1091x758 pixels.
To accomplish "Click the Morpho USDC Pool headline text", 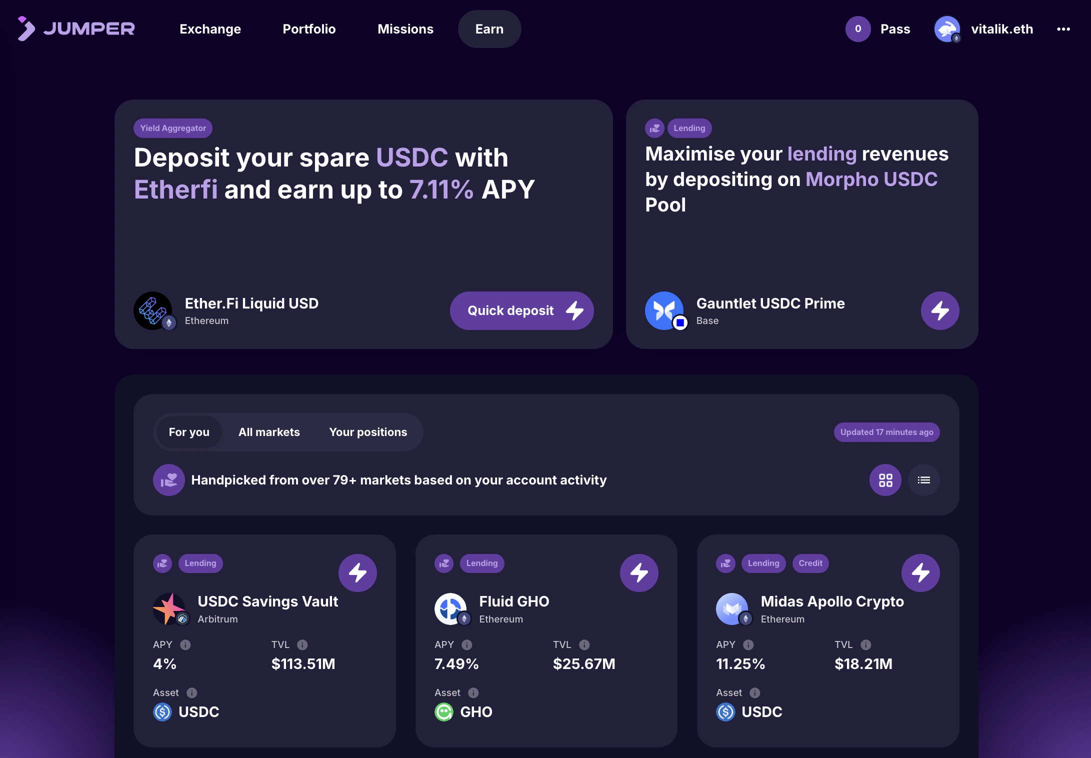I will tap(796, 179).
